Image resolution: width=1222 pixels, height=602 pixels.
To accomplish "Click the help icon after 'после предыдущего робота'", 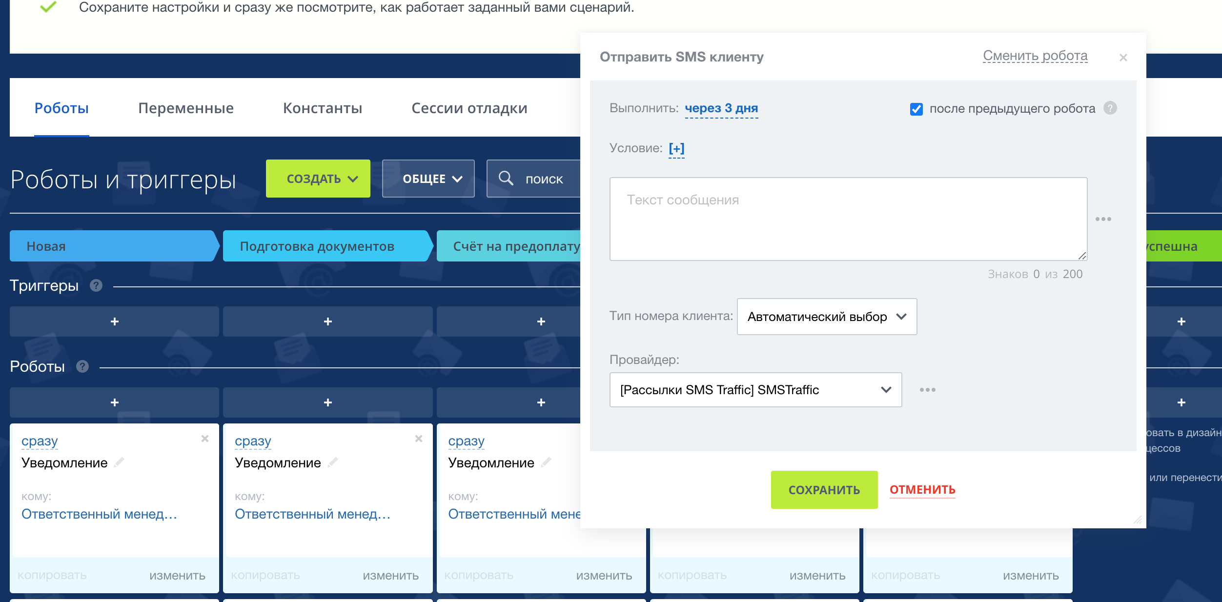I will click(x=1110, y=108).
